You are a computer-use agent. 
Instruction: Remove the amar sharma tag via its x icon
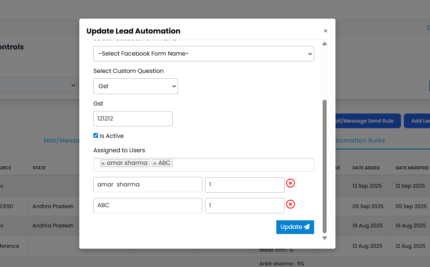(x=103, y=163)
